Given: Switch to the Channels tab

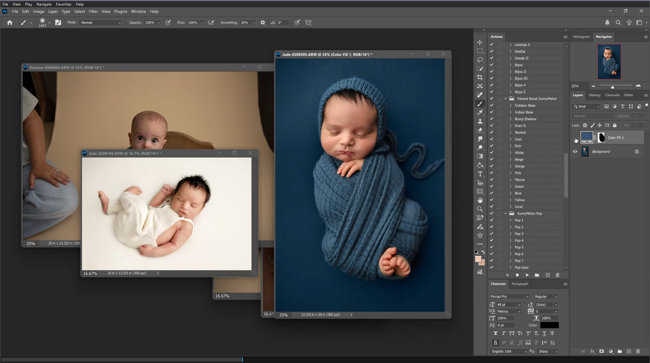Looking at the screenshot, I should pyautogui.click(x=612, y=95).
